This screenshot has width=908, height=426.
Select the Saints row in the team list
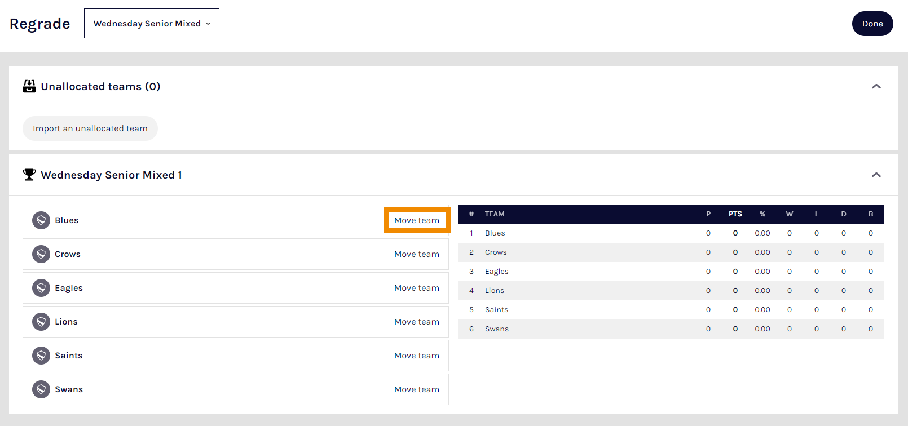coord(236,356)
